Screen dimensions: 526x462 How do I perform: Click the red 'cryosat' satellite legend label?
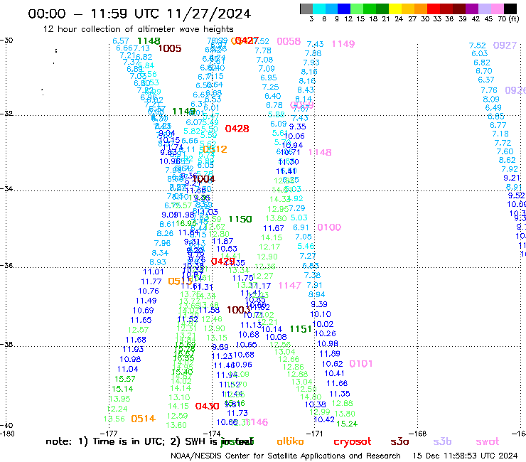353,442
